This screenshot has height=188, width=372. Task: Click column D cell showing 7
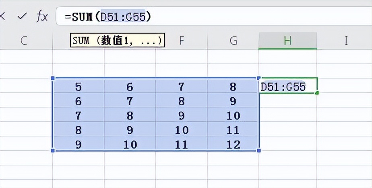click(78, 115)
